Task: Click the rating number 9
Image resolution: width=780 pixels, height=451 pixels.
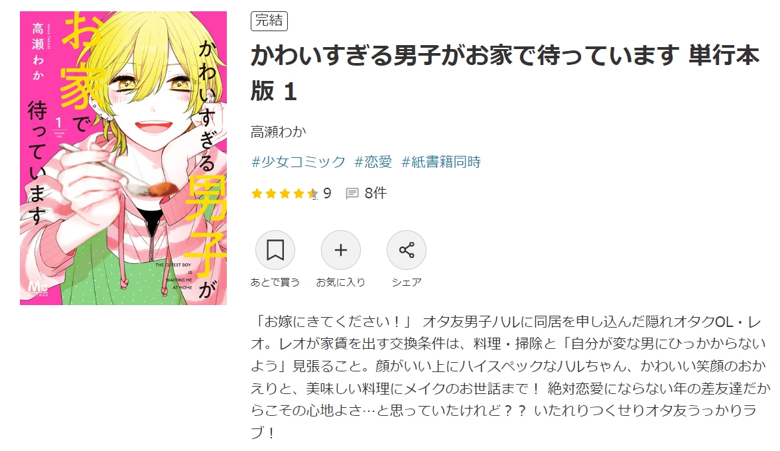Action: (x=327, y=194)
